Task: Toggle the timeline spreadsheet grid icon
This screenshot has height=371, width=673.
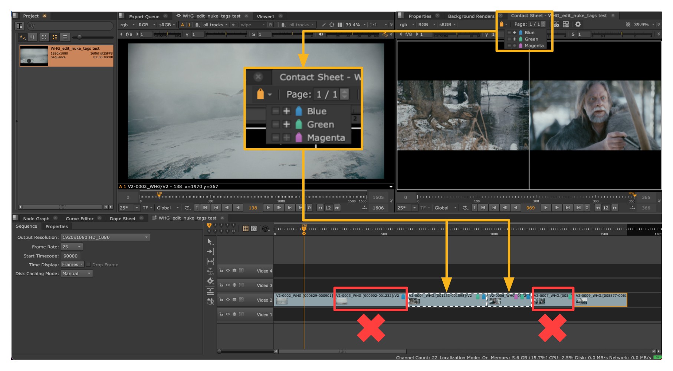Action: pos(246,229)
